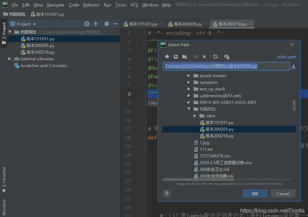
Task: Open the 2: Favorites tool window stripe
Action: [x=4, y=179]
